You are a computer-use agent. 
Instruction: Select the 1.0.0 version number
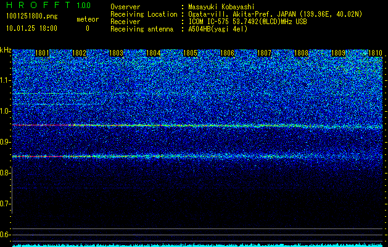pos(83,5)
